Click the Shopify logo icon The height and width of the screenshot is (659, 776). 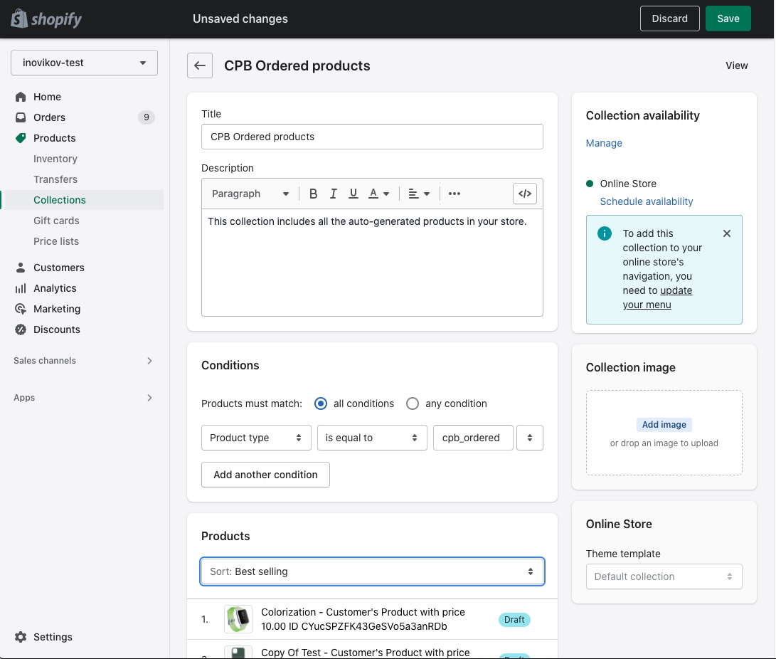(19, 19)
